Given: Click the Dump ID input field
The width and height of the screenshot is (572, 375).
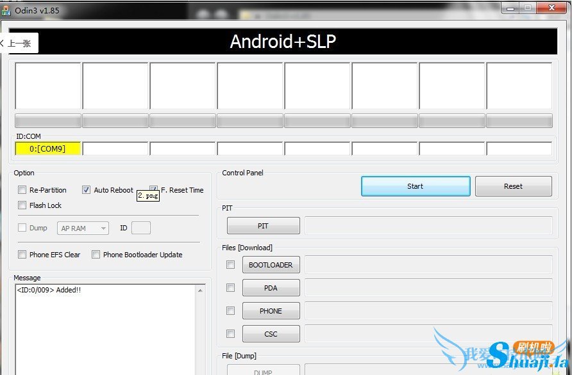Looking at the screenshot, I should coord(141,228).
